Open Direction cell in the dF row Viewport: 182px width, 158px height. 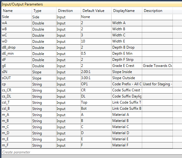(x=69, y=60)
